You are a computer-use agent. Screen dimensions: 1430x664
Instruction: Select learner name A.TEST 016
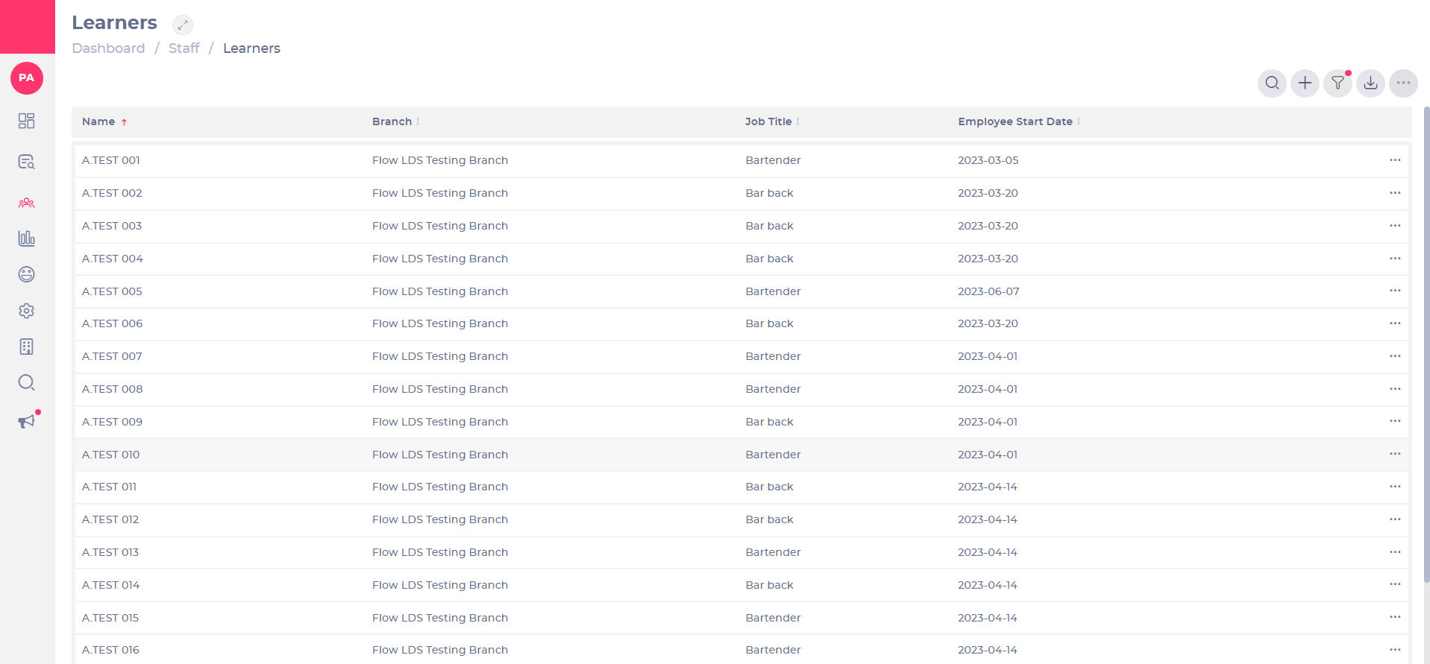click(x=110, y=650)
